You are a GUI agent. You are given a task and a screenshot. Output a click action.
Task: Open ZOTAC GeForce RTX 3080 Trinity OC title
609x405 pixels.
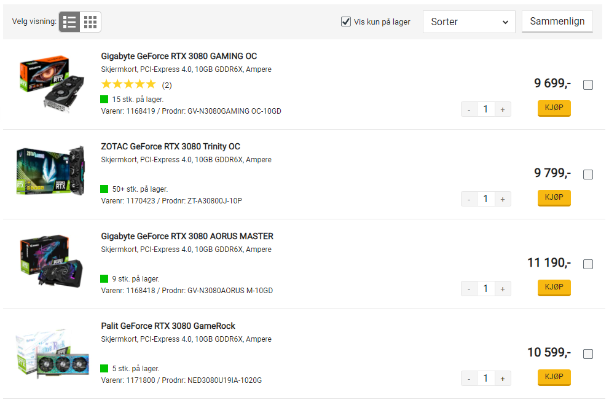[170, 146]
